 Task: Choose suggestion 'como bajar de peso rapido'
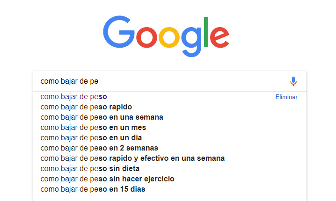tap(86, 107)
